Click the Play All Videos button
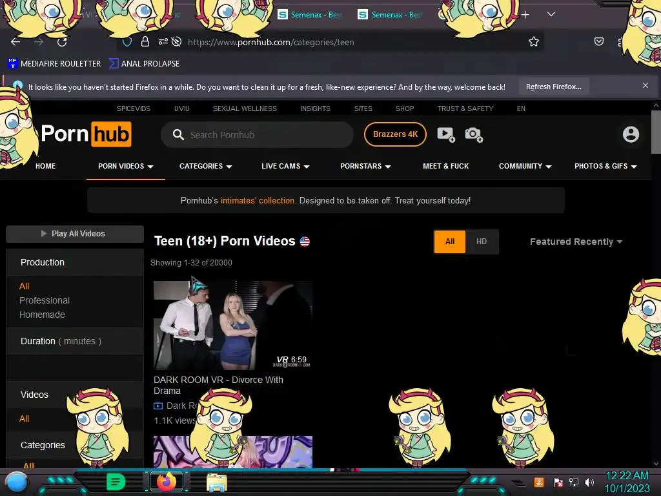 [x=75, y=234]
